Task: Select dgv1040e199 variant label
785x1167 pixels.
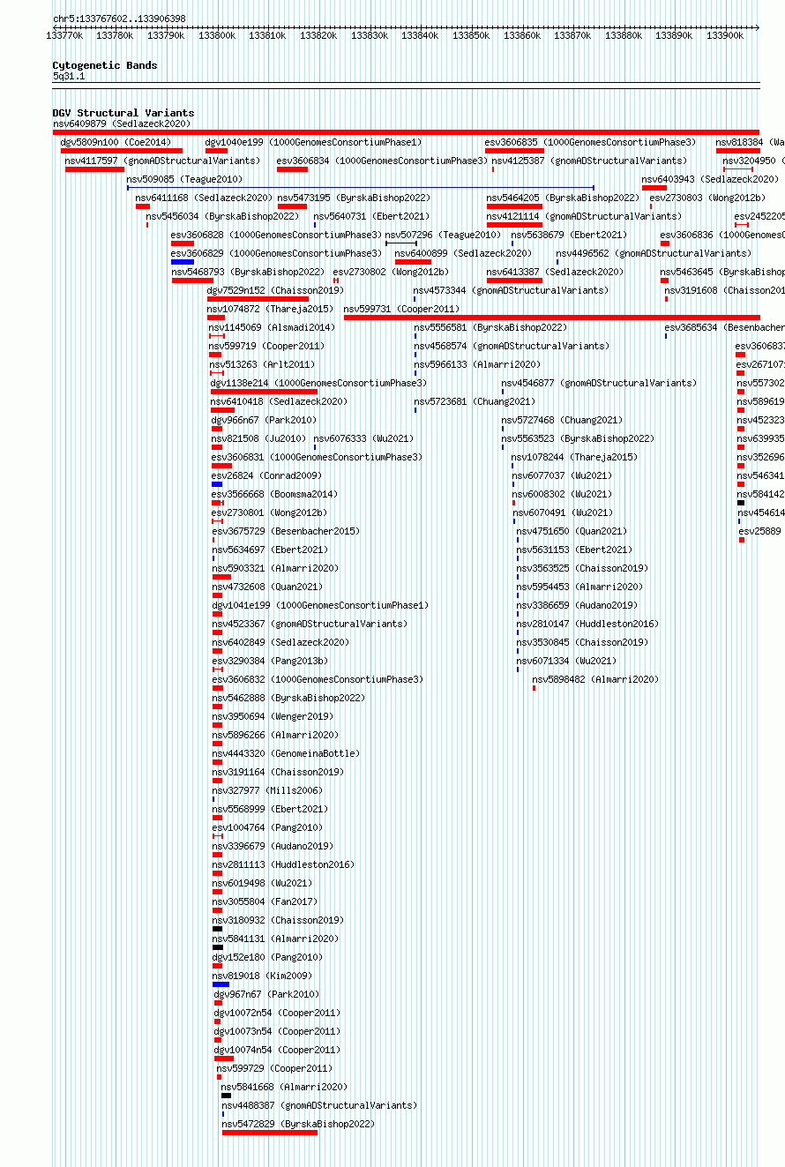Action: [314, 142]
